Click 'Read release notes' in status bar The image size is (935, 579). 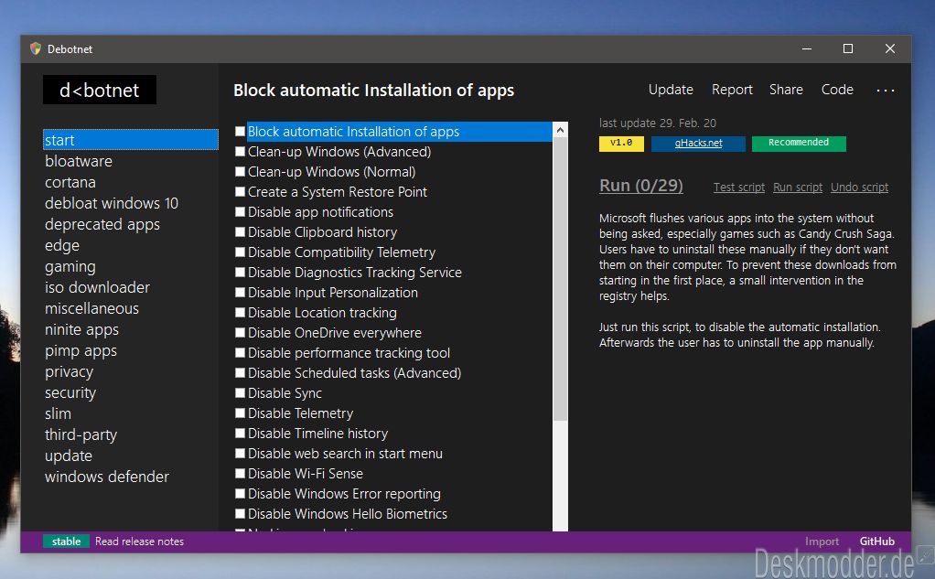tap(140, 541)
